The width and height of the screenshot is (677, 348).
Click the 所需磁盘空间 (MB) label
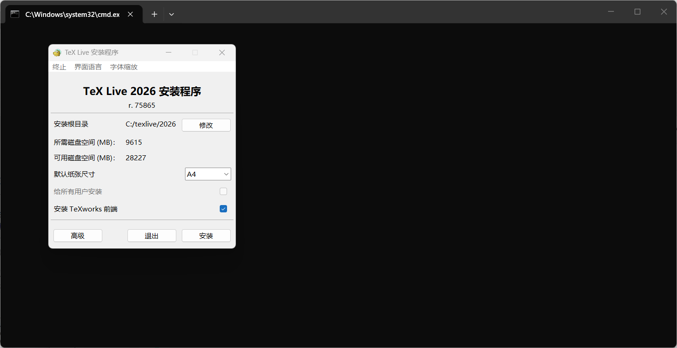coord(85,142)
